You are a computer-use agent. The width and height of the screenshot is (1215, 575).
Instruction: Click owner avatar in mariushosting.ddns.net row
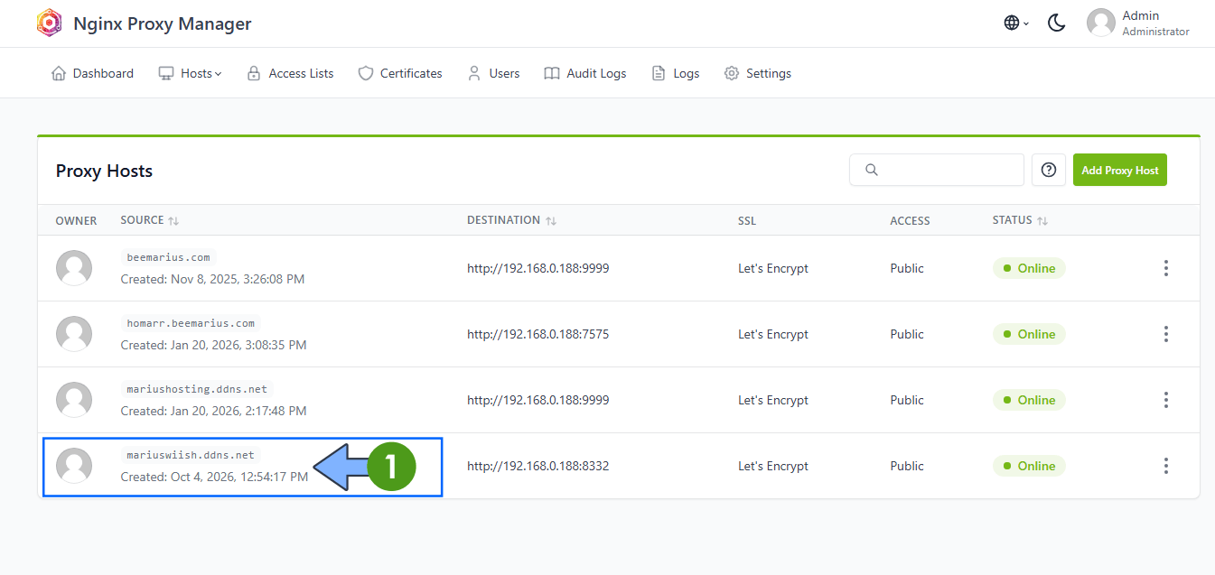click(x=74, y=400)
